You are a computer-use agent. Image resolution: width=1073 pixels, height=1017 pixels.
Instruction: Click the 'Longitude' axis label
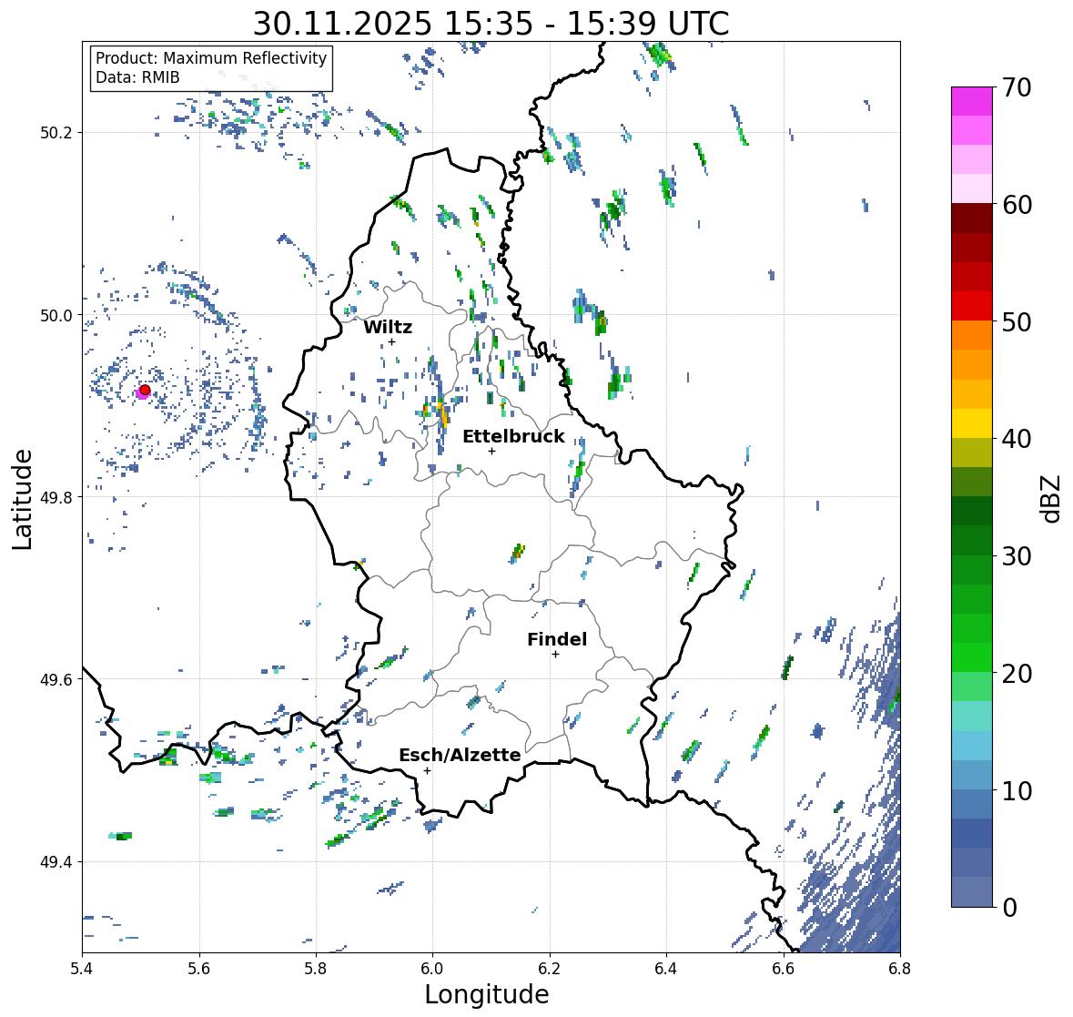487,994
